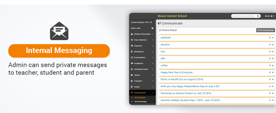
Task: Click the Library book icon
Action: click(132, 75)
